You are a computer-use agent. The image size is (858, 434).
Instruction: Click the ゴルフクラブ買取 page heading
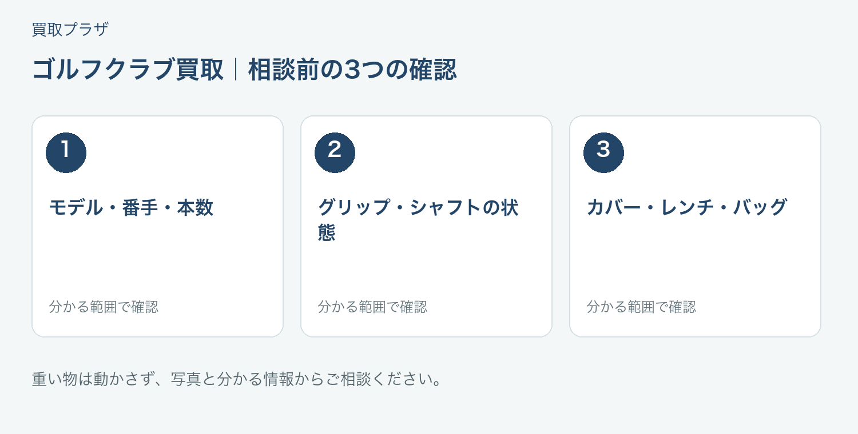(128, 70)
